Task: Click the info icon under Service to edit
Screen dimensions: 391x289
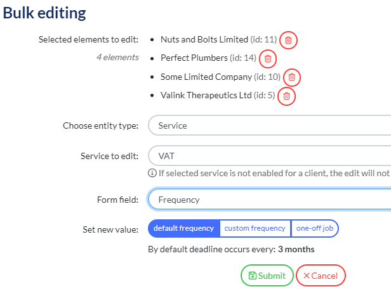Action: 152,173
